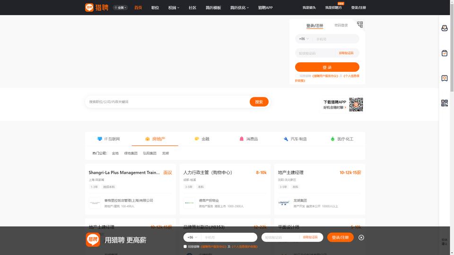Focus the 短信验证码 field in bottom banner
The height and width of the screenshot is (255, 454).
point(280,238)
